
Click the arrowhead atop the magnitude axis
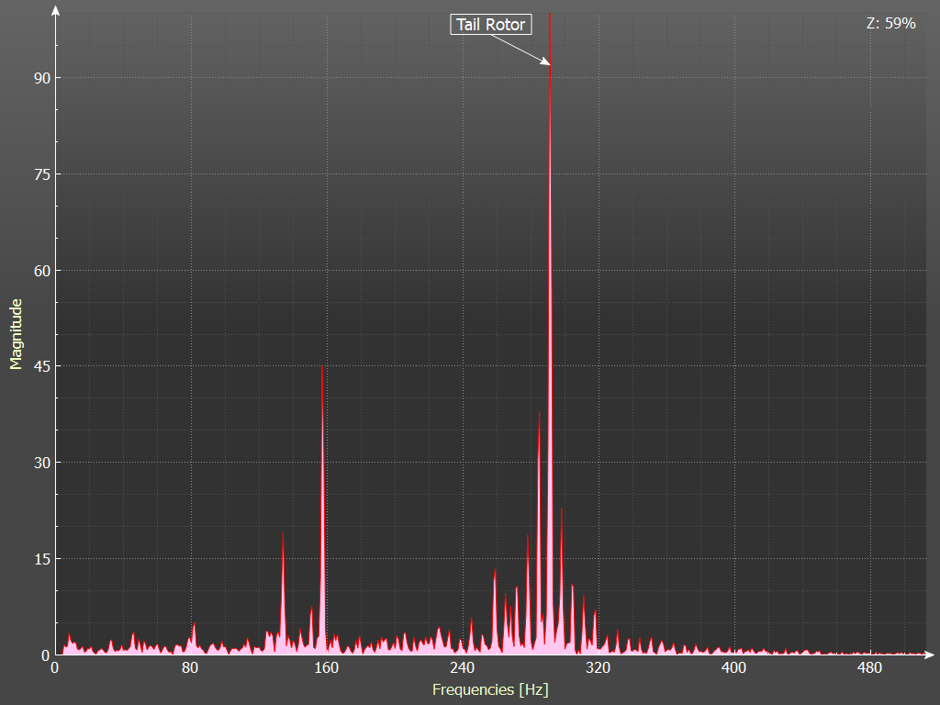(57, 12)
